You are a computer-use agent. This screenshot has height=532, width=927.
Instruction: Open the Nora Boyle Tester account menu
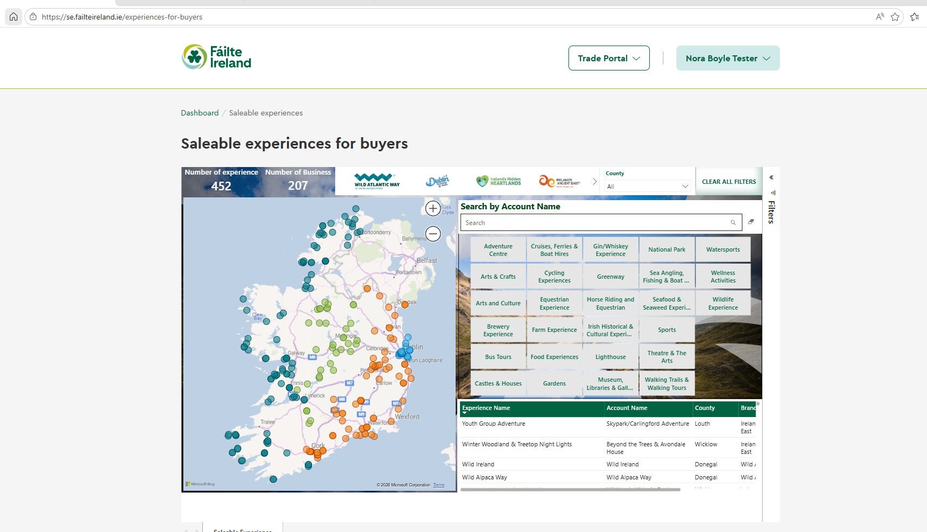click(x=728, y=58)
